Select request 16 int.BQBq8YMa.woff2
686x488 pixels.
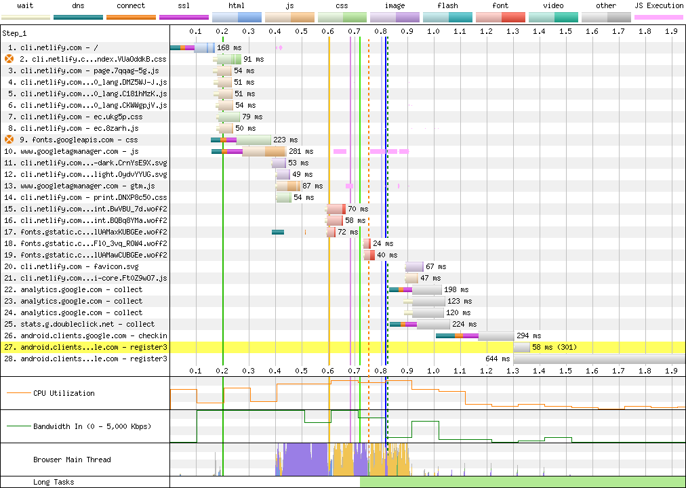85,220
